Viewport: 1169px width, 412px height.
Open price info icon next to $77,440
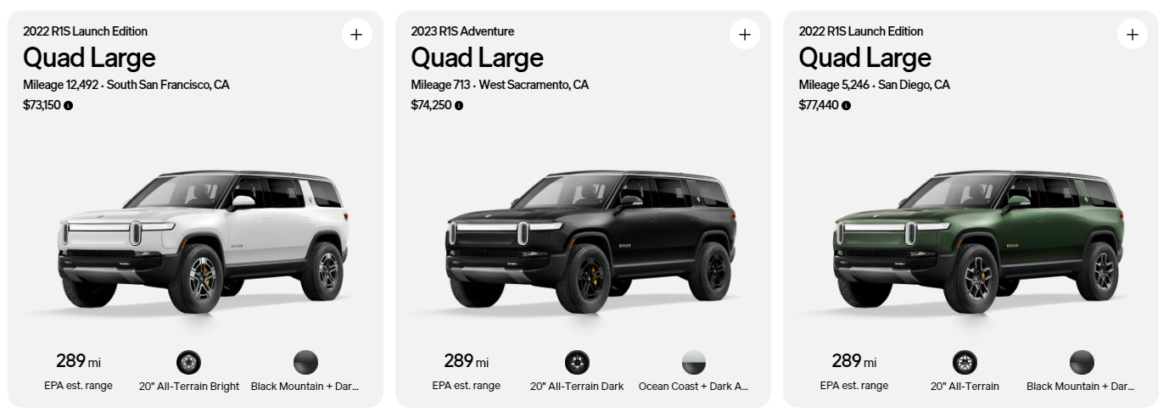tap(846, 106)
